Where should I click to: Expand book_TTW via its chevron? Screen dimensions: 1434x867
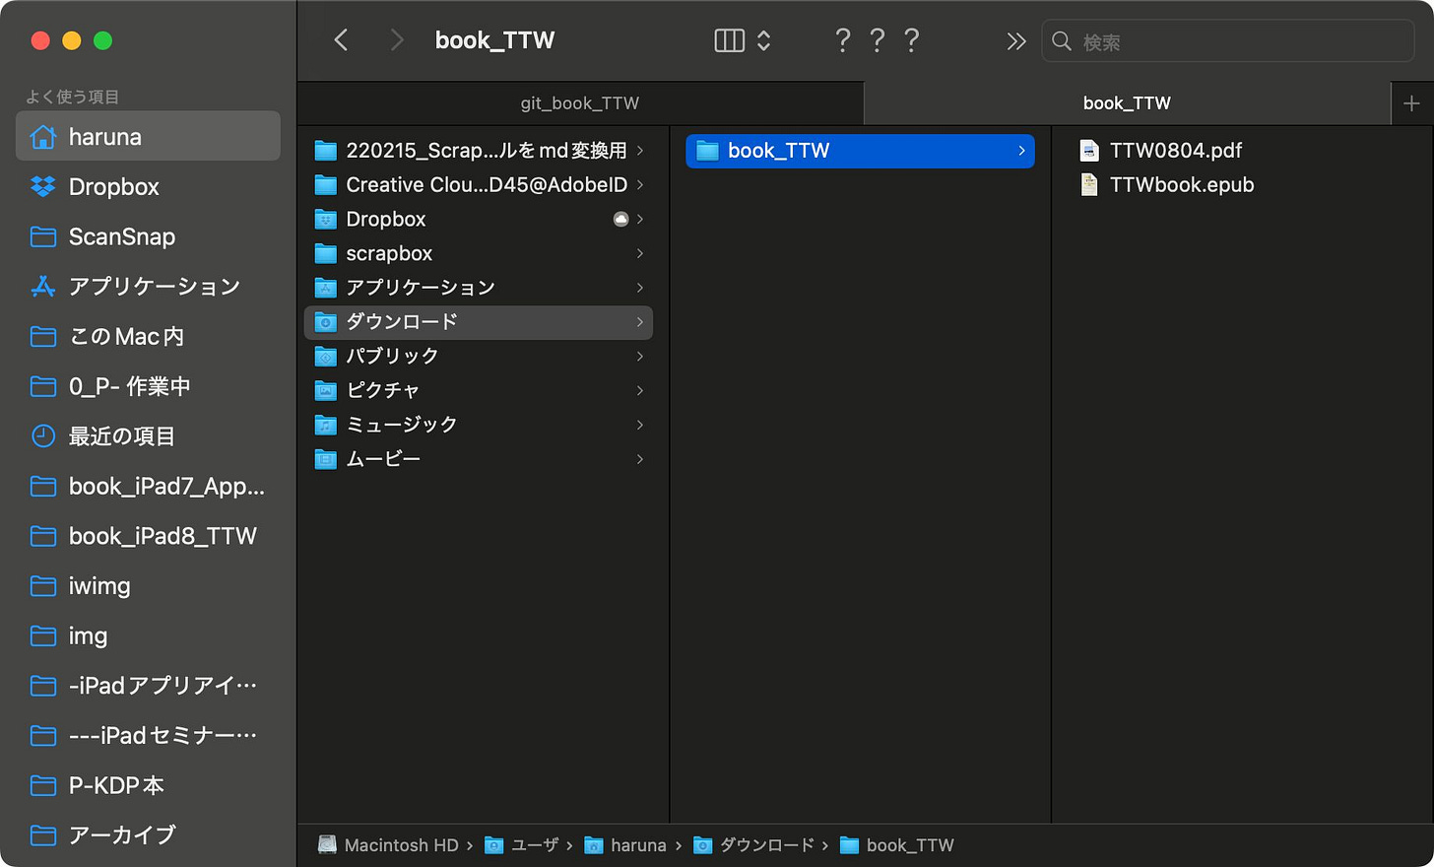1021,151
